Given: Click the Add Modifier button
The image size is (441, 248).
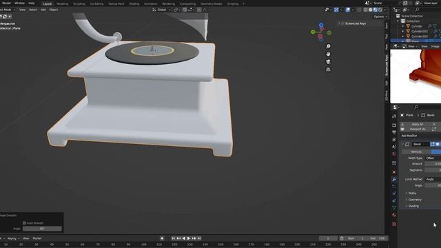Looking at the screenshot, I should (x=420, y=136).
